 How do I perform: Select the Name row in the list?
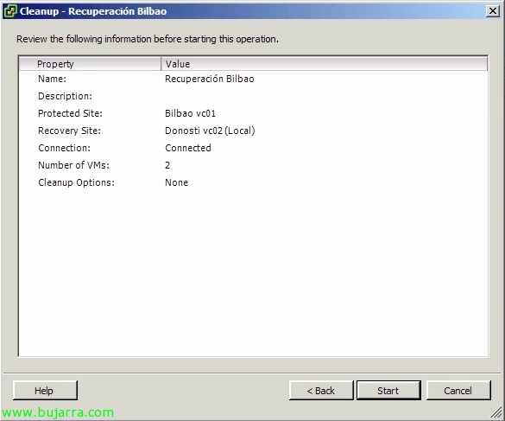coord(253,79)
